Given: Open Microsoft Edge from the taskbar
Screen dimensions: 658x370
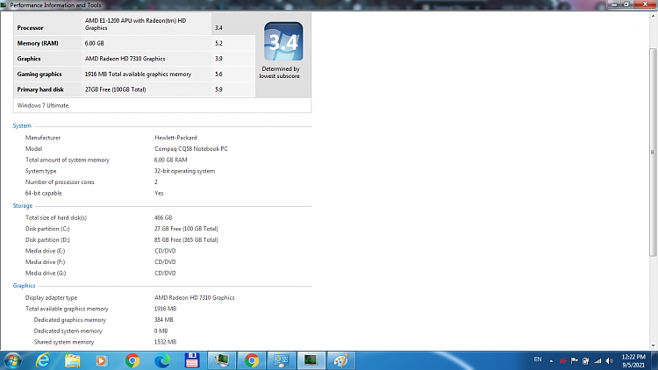Looking at the screenshot, I should click(x=162, y=360).
